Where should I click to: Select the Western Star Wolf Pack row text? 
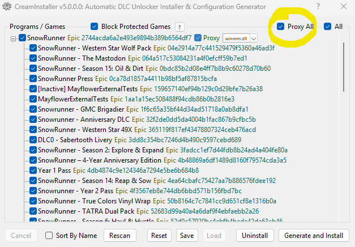95,48
